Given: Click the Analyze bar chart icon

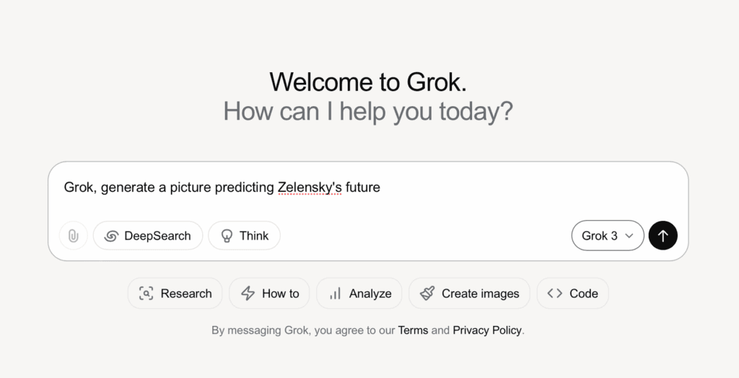Looking at the screenshot, I should [335, 294].
